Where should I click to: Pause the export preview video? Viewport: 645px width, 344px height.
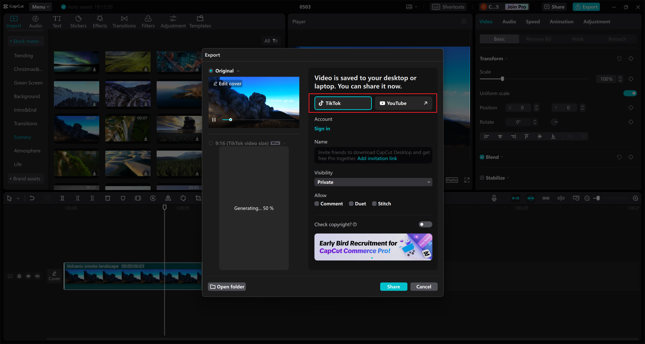pos(214,120)
